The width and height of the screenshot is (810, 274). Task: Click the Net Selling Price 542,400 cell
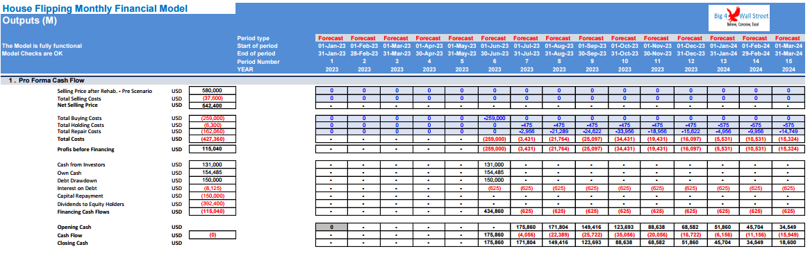pyautogui.click(x=213, y=105)
